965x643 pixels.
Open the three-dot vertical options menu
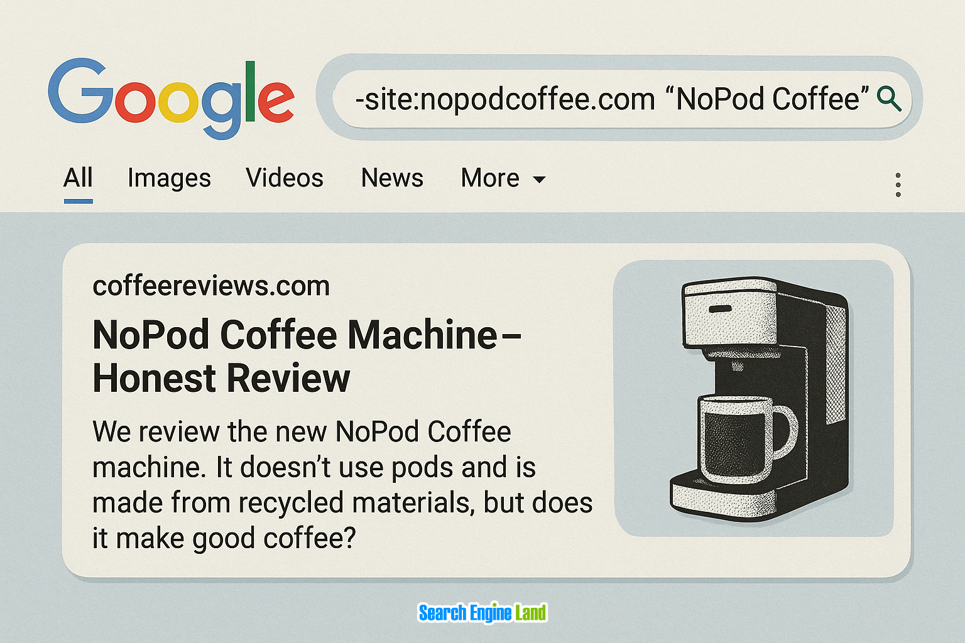click(898, 185)
